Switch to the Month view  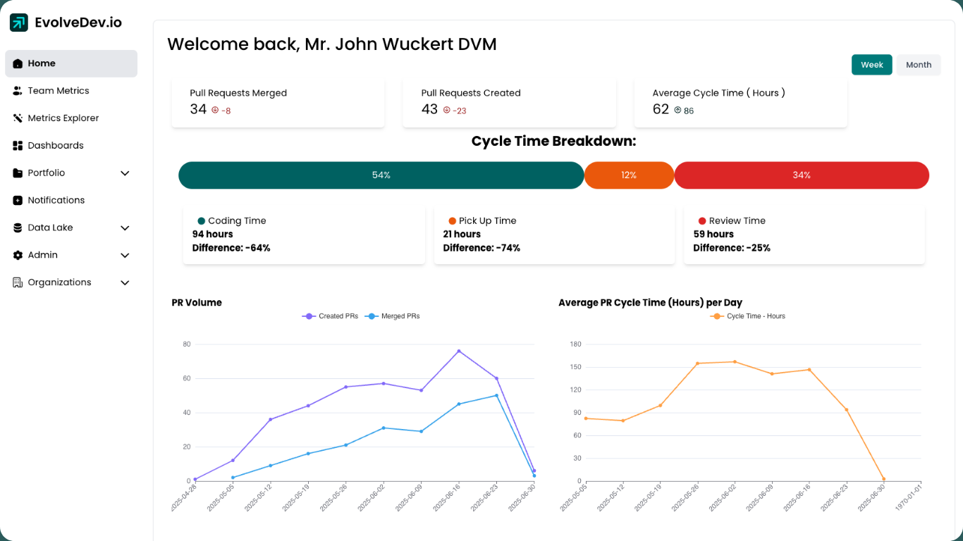click(x=918, y=65)
